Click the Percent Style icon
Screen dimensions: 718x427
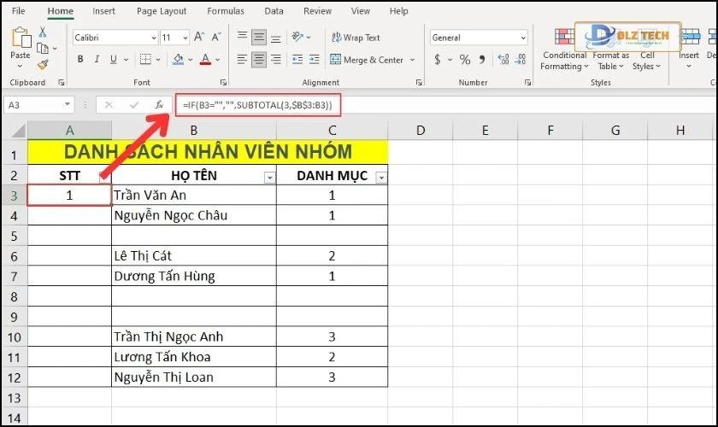(x=465, y=60)
